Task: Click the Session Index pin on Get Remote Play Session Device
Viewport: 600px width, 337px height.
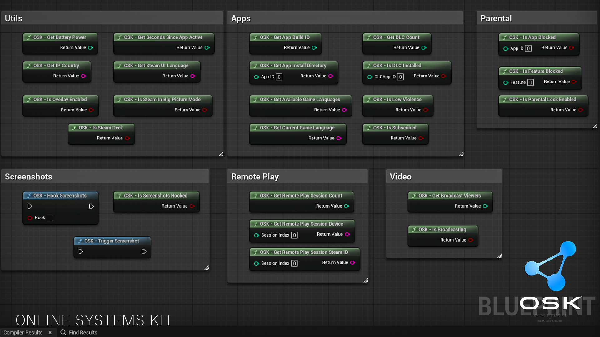Action: tap(257, 235)
